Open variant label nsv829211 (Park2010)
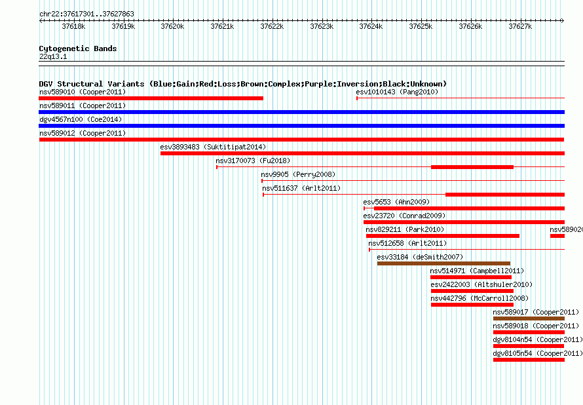 405,229
